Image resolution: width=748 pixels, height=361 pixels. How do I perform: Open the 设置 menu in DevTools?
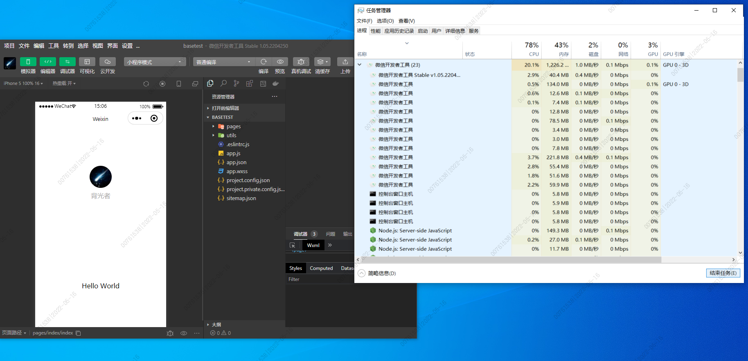tap(127, 46)
